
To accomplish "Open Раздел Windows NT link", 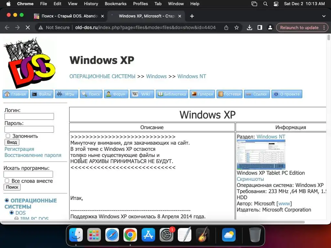I will (271, 137).
